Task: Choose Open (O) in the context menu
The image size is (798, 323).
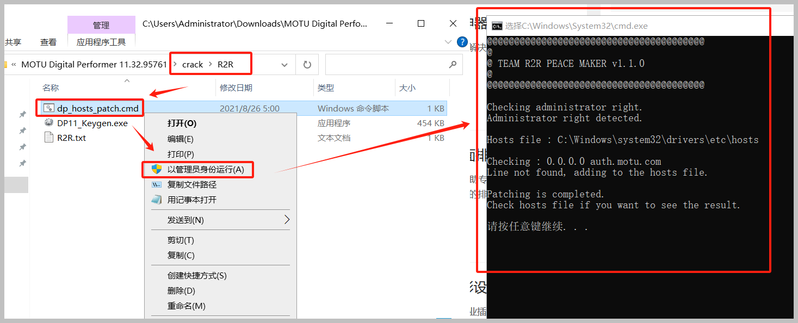Action: tap(182, 123)
